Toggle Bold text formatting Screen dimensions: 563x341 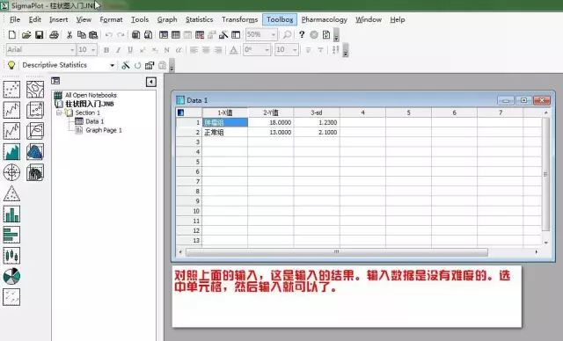pos(106,50)
